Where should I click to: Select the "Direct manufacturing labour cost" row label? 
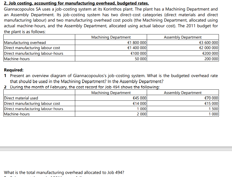(x=32, y=48)
